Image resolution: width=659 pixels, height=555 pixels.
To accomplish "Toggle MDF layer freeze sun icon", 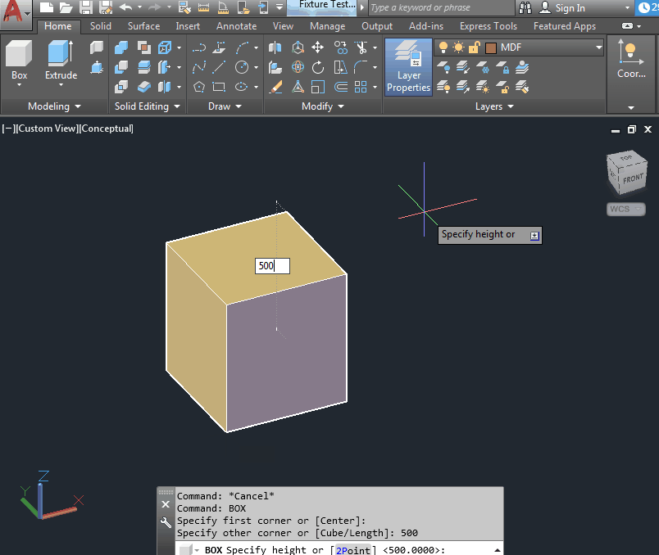I will point(458,47).
